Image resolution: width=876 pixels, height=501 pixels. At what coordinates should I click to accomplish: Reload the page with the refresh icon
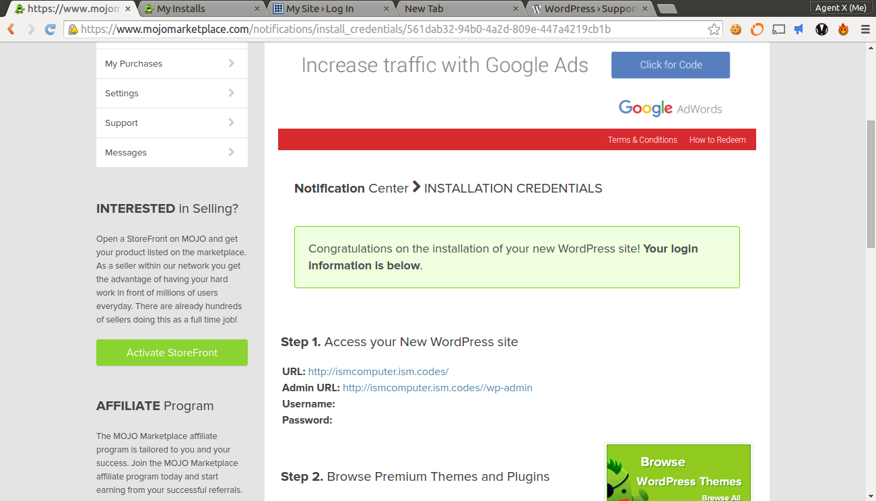click(x=50, y=29)
